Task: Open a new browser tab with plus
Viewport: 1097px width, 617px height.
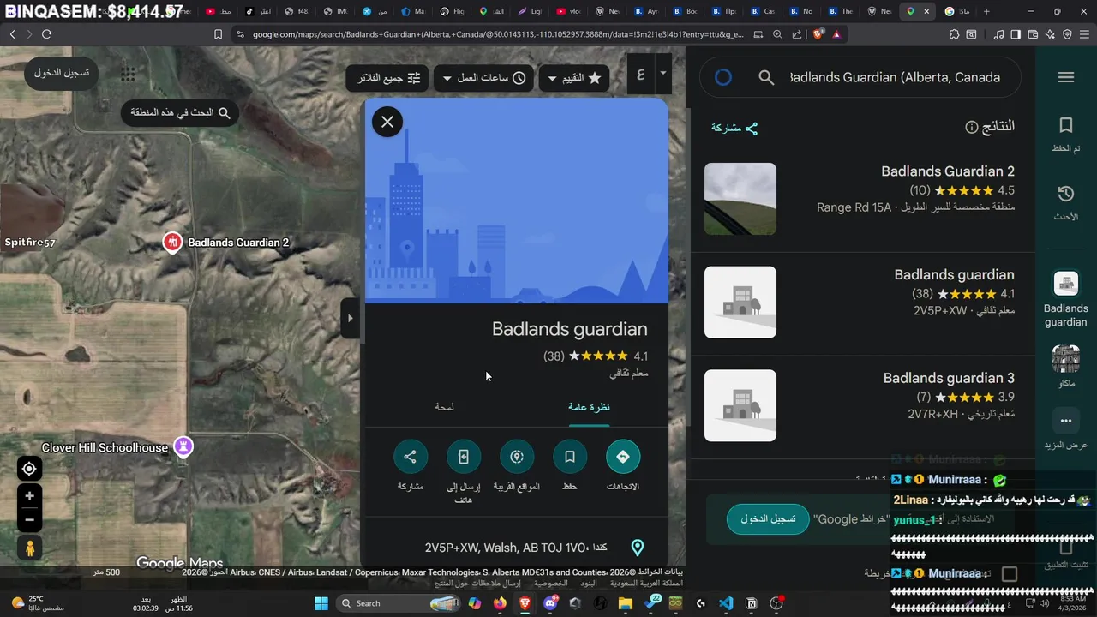Action: click(x=986, y=11)
